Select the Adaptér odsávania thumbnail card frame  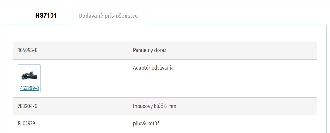pos(29,79)
